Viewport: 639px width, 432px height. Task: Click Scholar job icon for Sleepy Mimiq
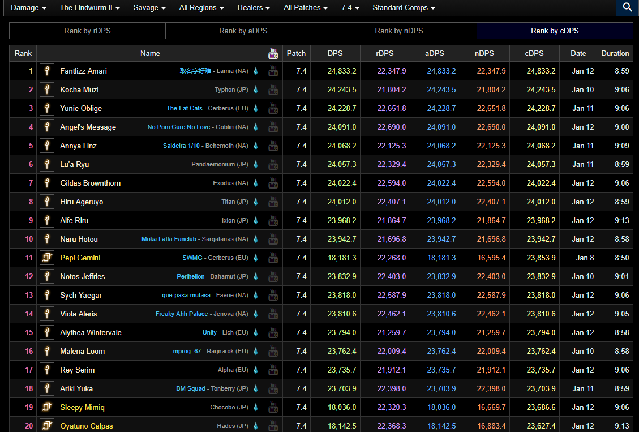click(x=47, y=407)
